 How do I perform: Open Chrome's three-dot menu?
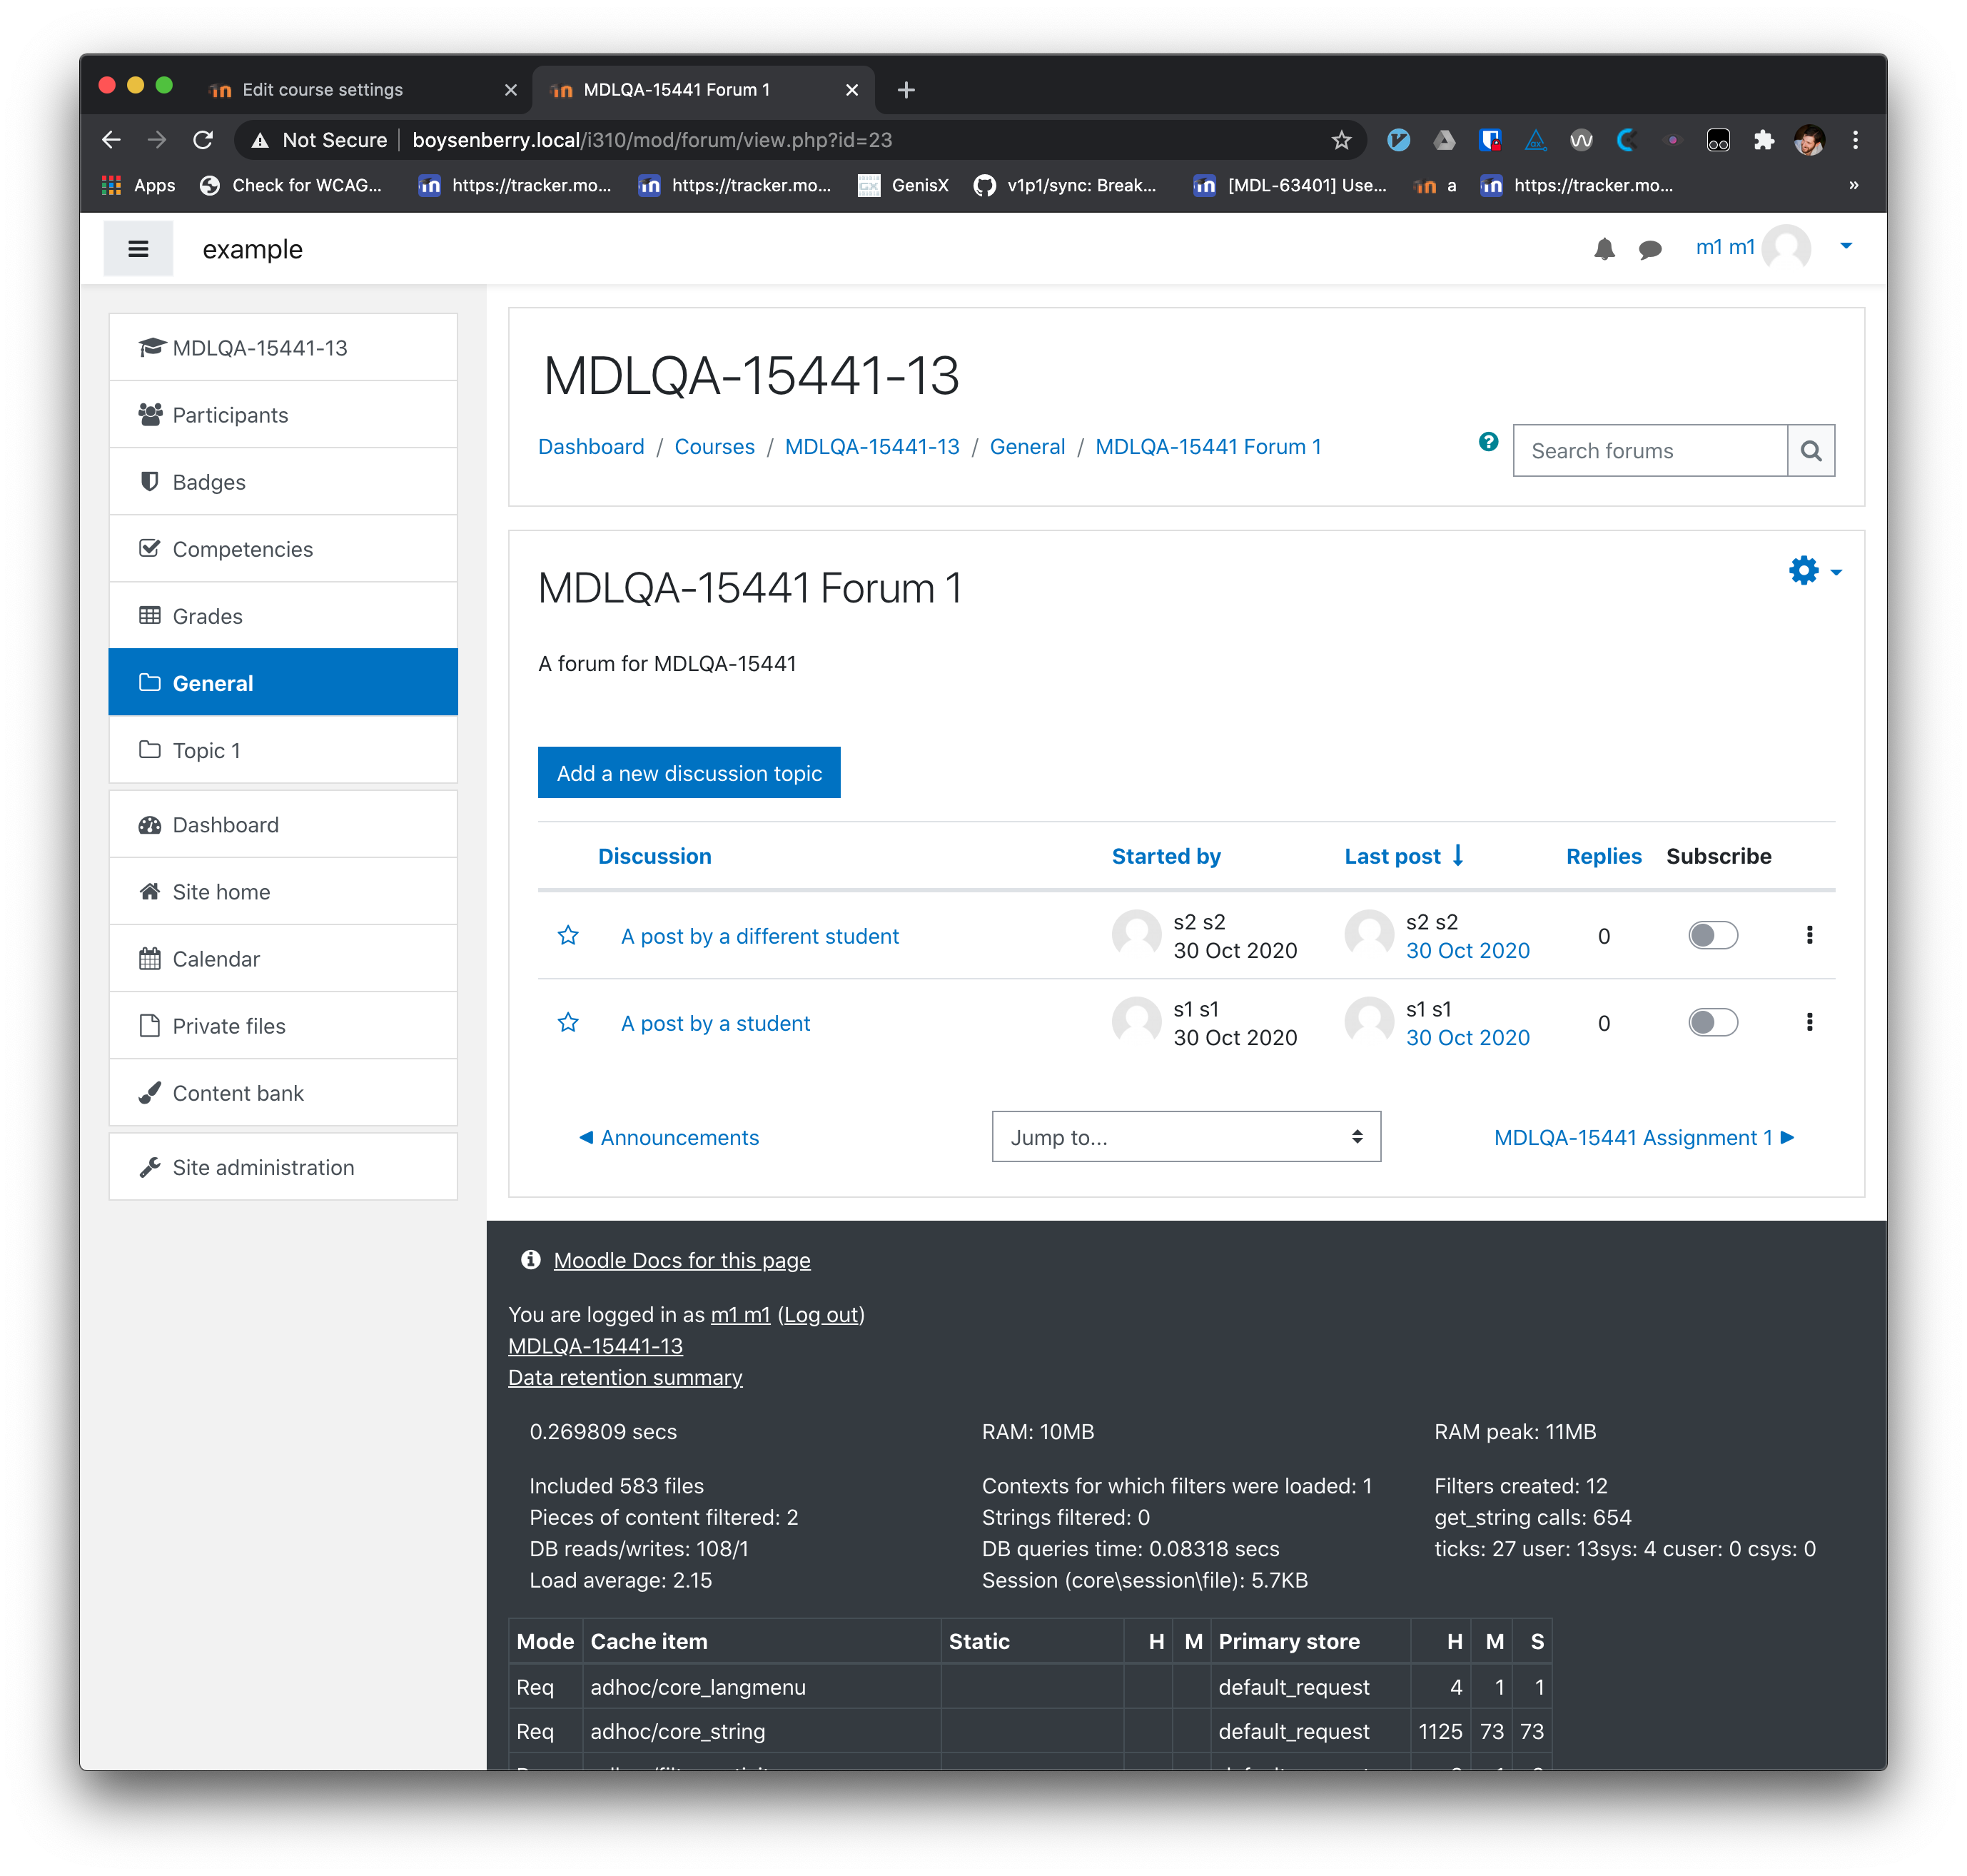1854,140
